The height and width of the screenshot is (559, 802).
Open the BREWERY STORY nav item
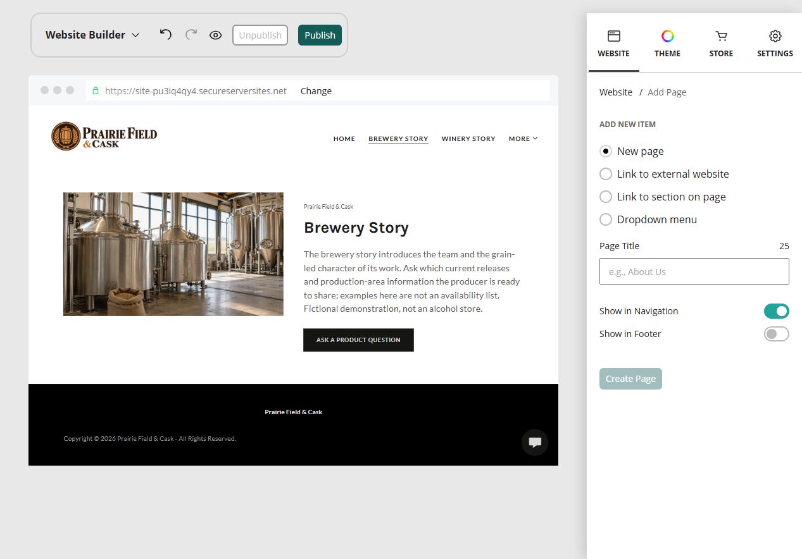398,138
